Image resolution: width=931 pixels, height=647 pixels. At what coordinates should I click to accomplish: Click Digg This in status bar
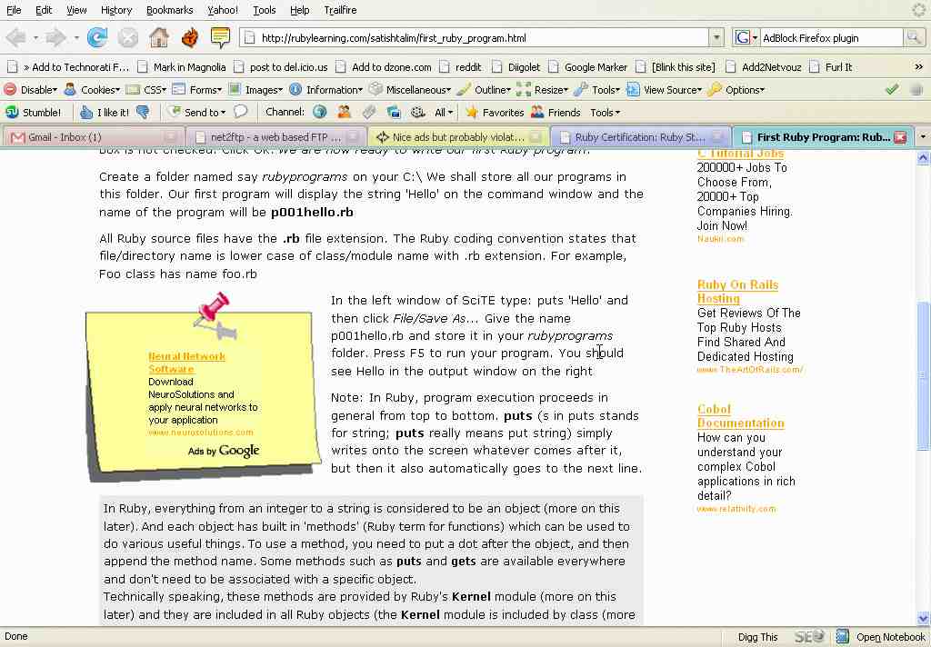[757, 637]
